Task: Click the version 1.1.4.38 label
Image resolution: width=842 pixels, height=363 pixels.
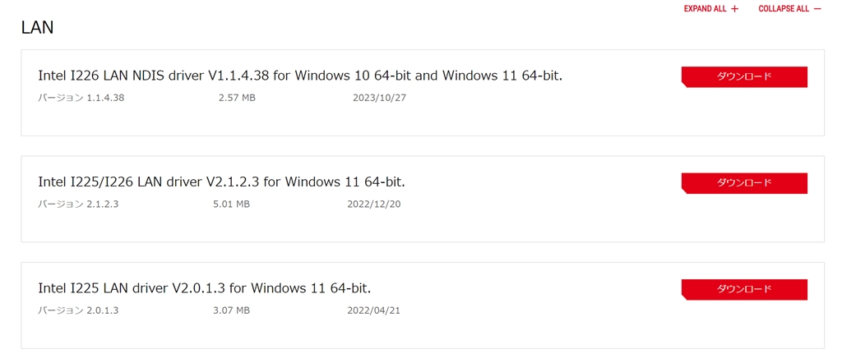Action: tap(81, 98)
